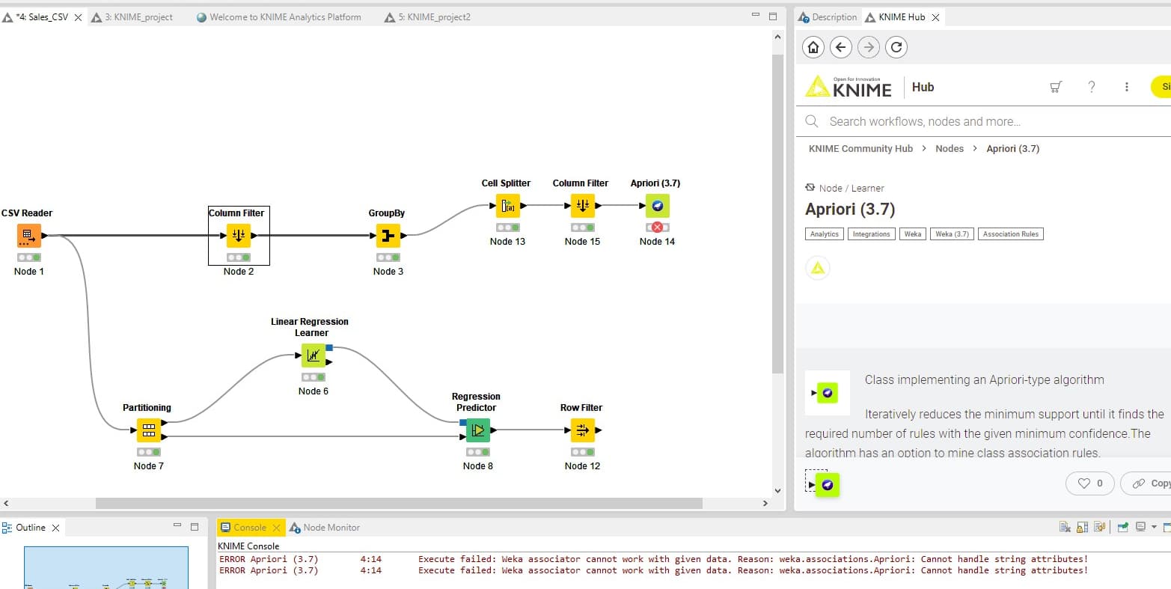Select the Regression Predictor node icon
Image resolution: width=1171 pixels, height=589 pixels.
[477, 430]
